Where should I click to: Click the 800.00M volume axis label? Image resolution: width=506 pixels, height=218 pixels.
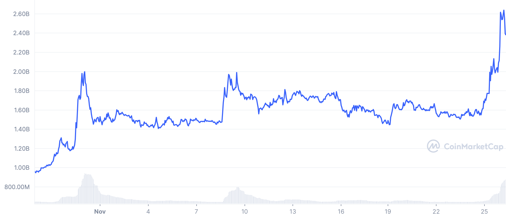pos(17,187)
